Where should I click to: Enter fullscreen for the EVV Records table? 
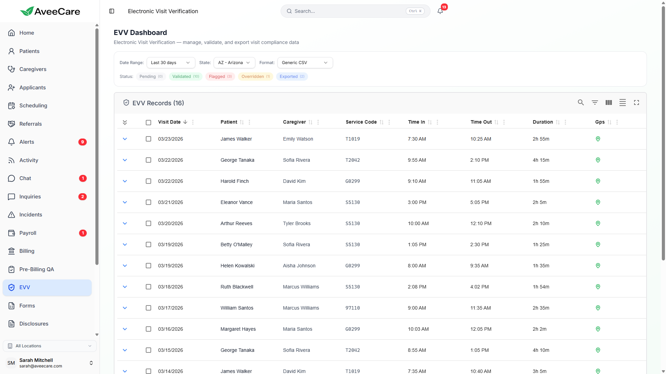point(637,103)
